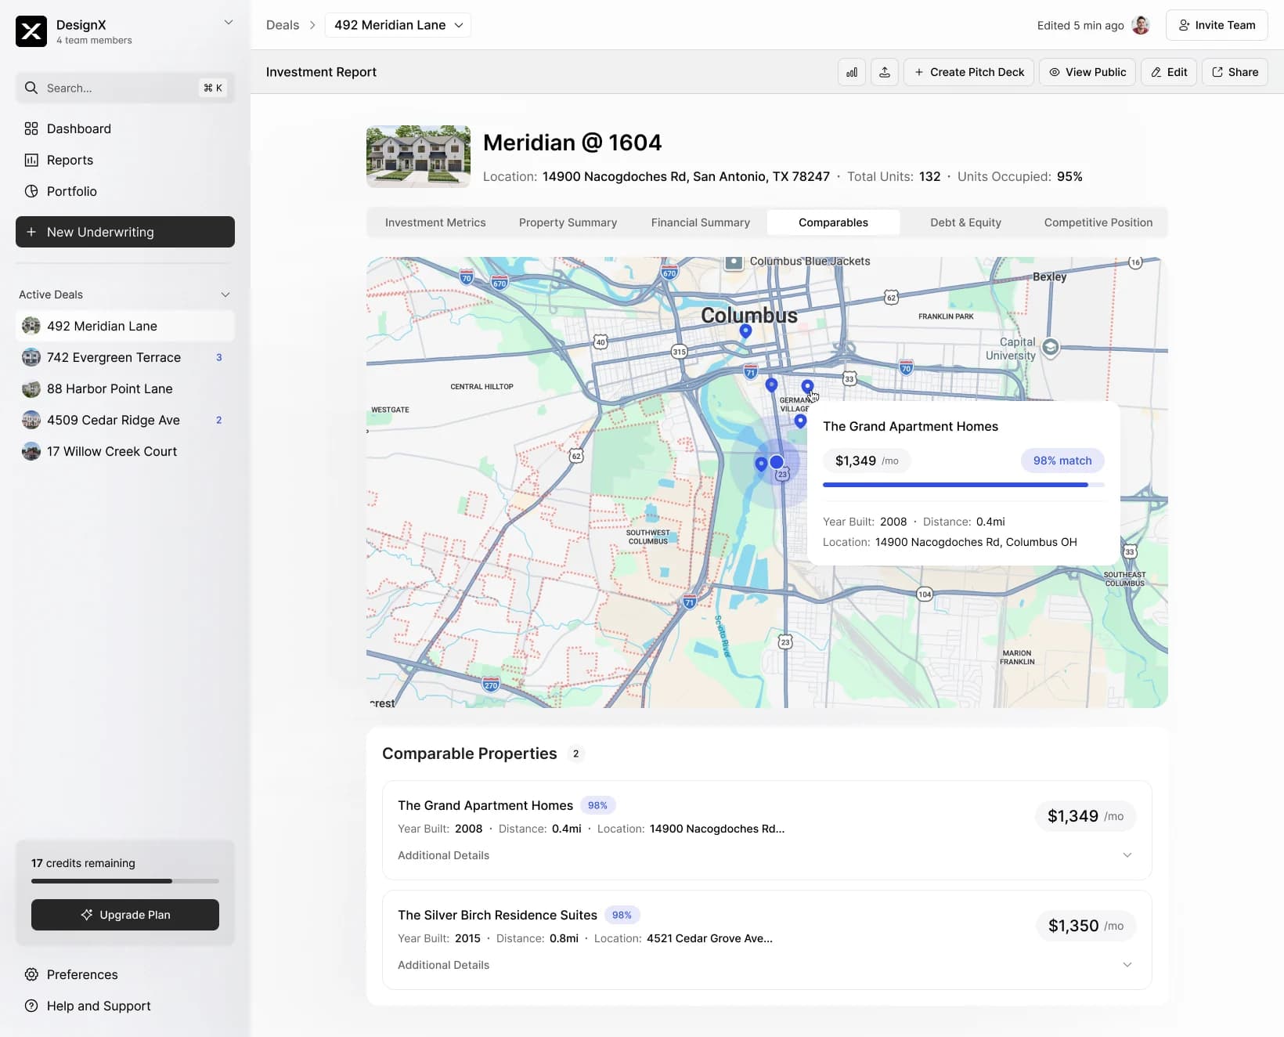Focus the Search input field

pos(125,88)
